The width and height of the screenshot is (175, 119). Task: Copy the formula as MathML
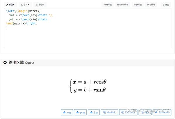point(109,112)
